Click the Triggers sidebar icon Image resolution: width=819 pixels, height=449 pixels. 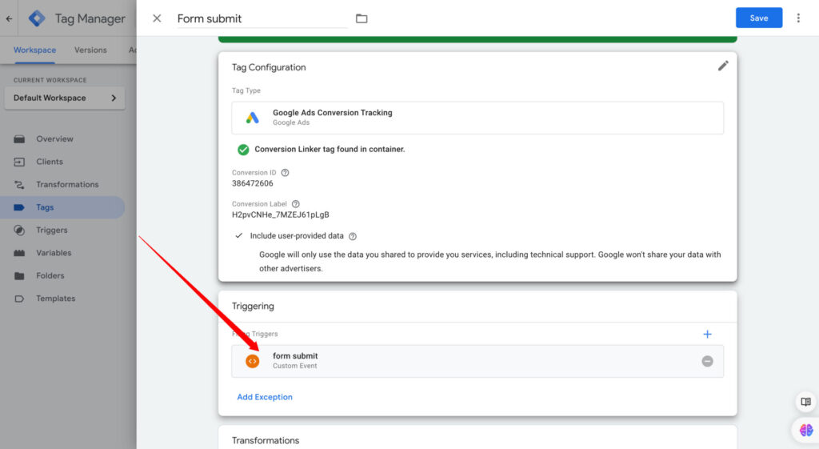(19, 230)
